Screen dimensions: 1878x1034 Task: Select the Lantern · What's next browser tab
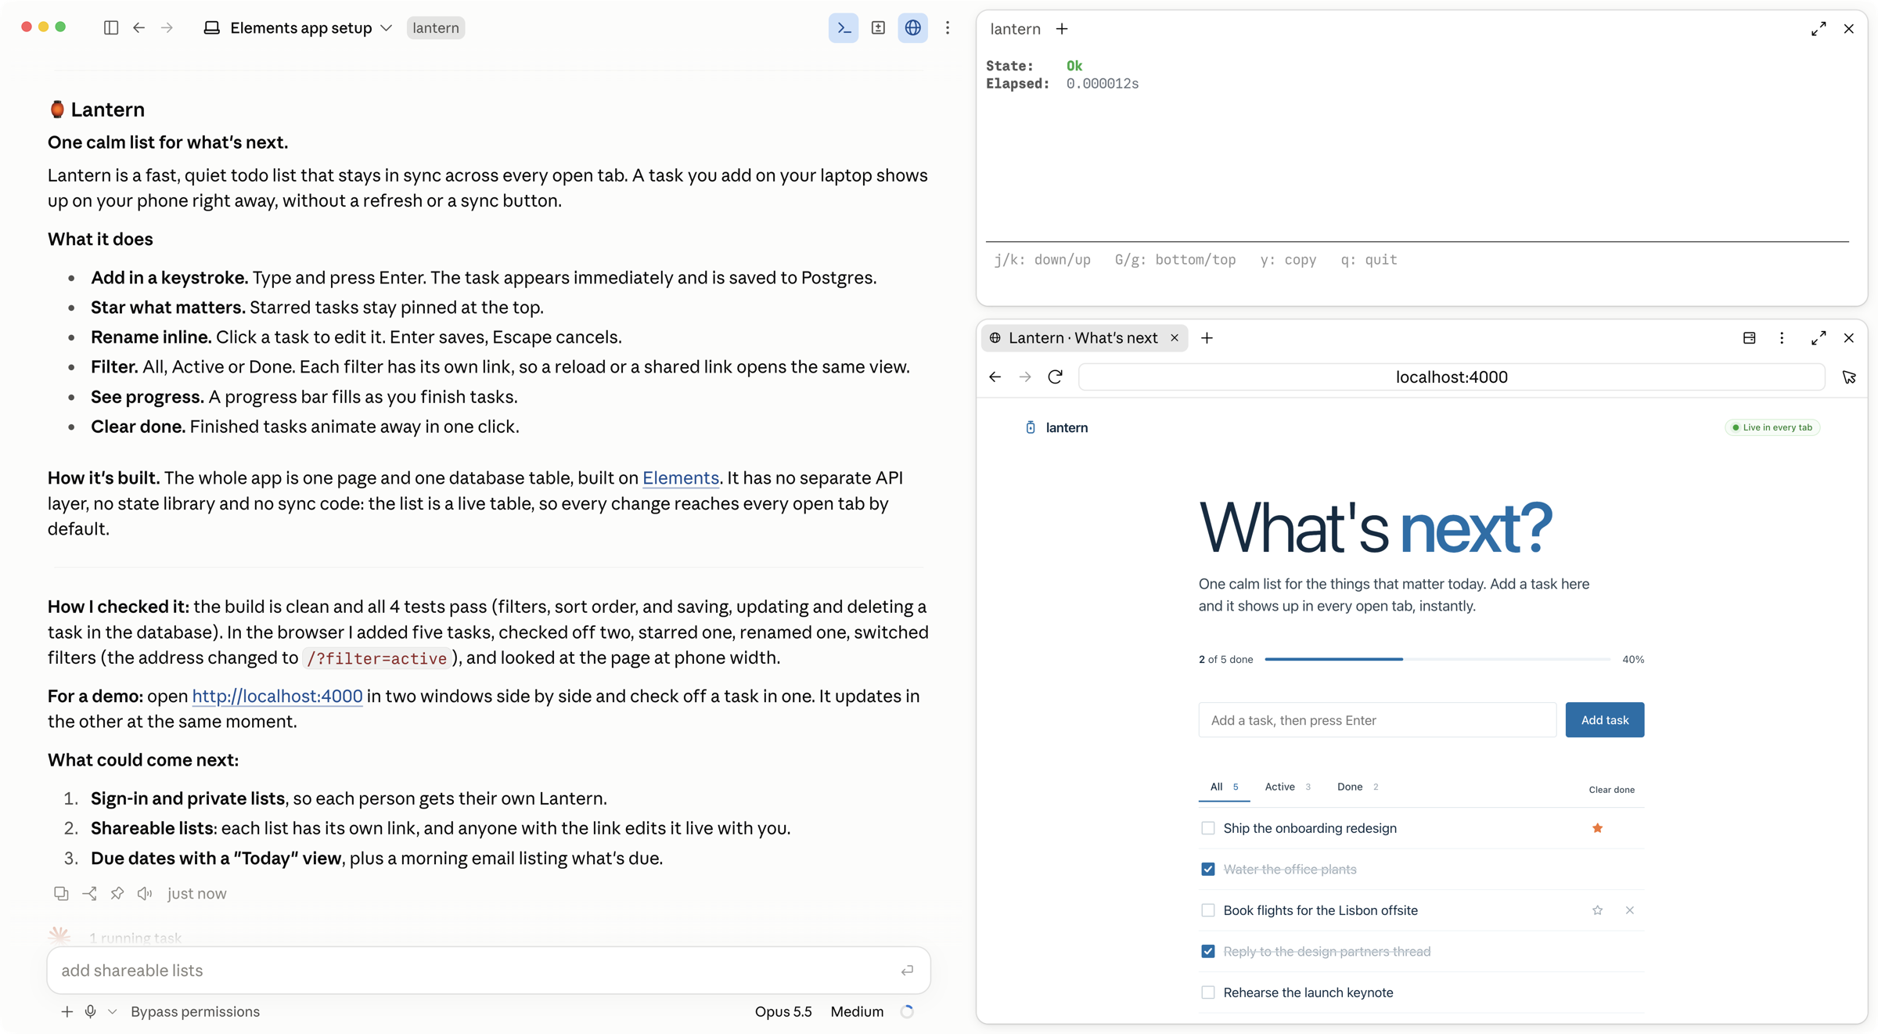click(x=1082, y=338)
